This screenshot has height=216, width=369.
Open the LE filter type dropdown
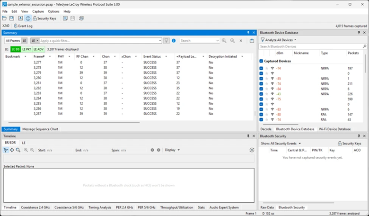pyautogui.click(x=35, y=41)
